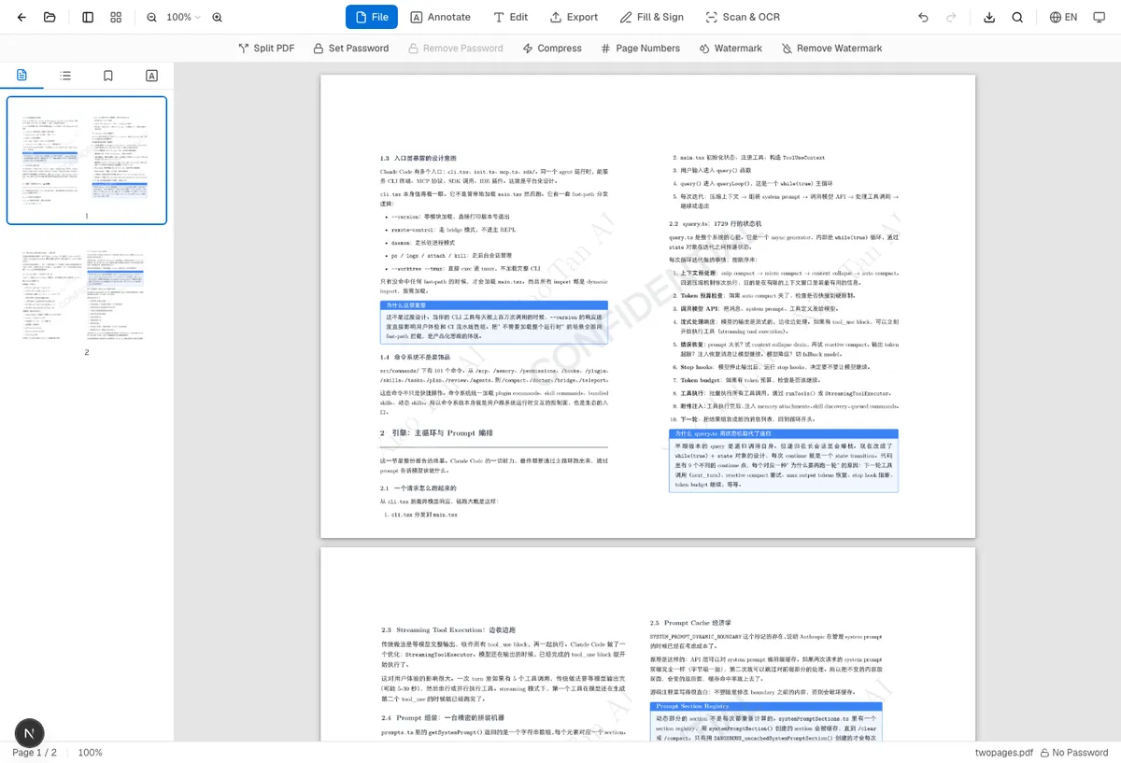Click Remove Password option
Viewport: 1121px width, 763px height.
click(x=455, y=49)
